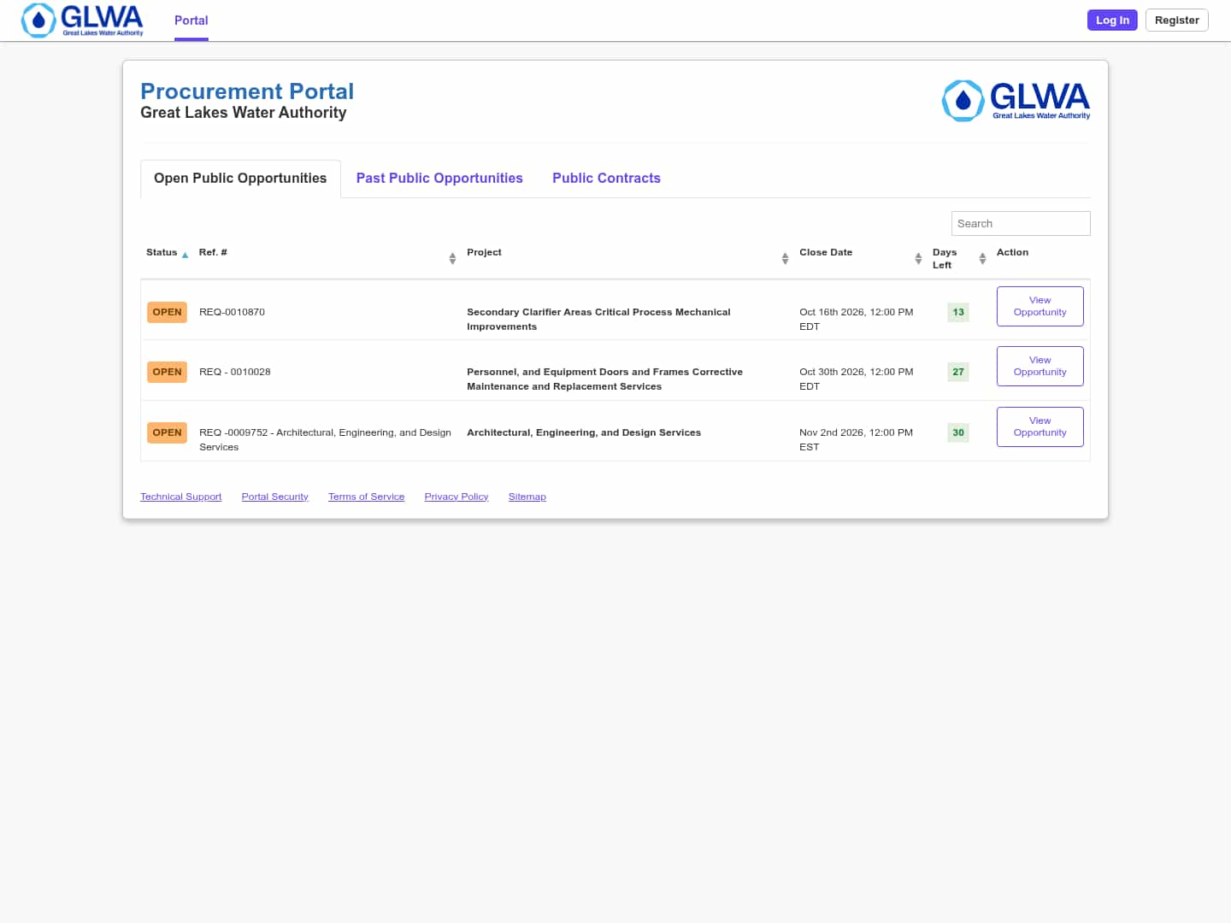This screenshot has height=923, width=1231.
Task: Switch to the Past Public Opportunities tab
Action: (x=439, y=178)
